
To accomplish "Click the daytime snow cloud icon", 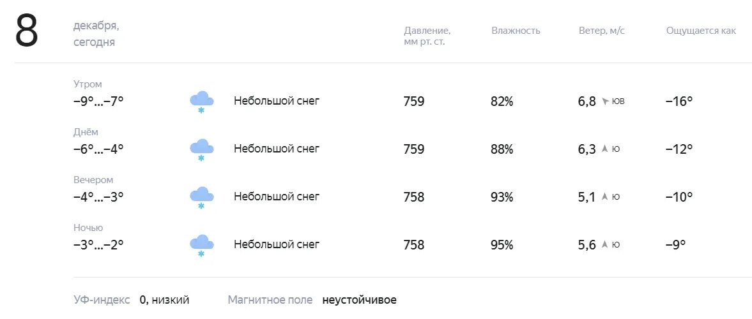I will pos(201,150).
